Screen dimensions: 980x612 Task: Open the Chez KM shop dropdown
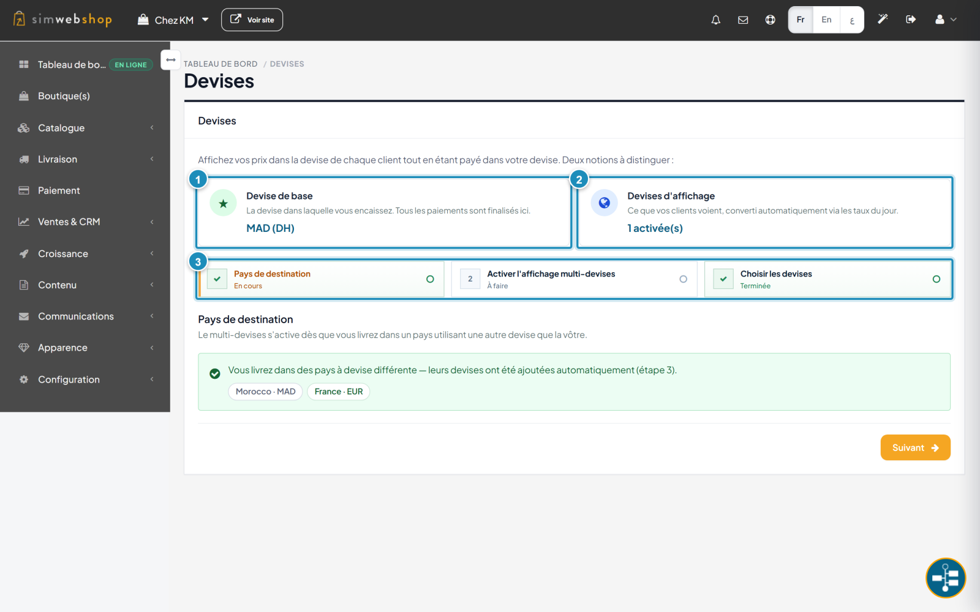click(173, 20)
